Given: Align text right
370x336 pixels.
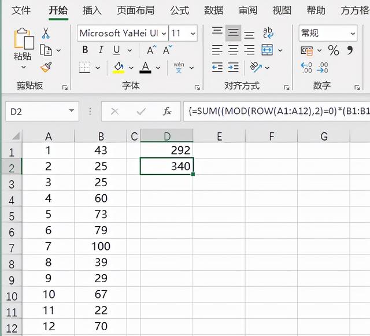Looking at the screenshot, I should 249,50.
